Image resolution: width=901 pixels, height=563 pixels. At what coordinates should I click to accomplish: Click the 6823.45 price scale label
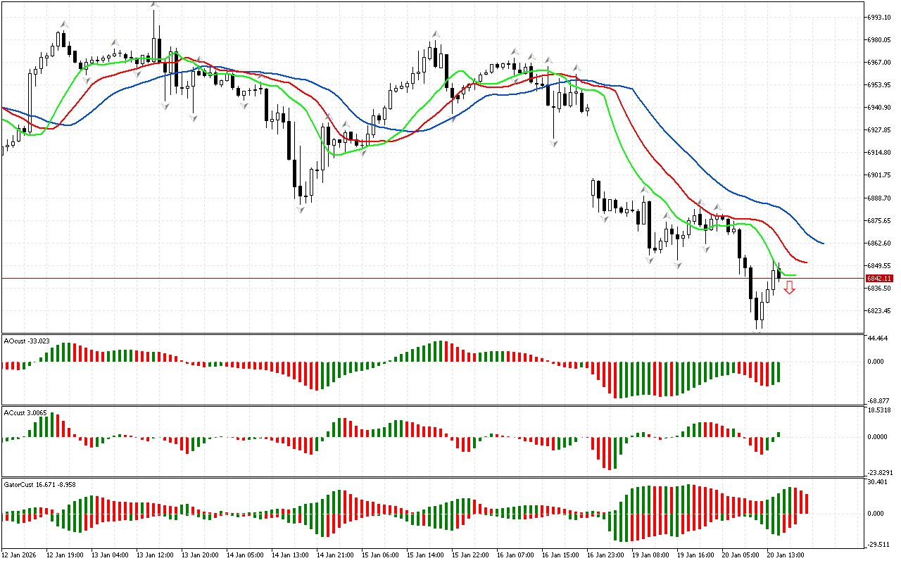pos(880,311)
